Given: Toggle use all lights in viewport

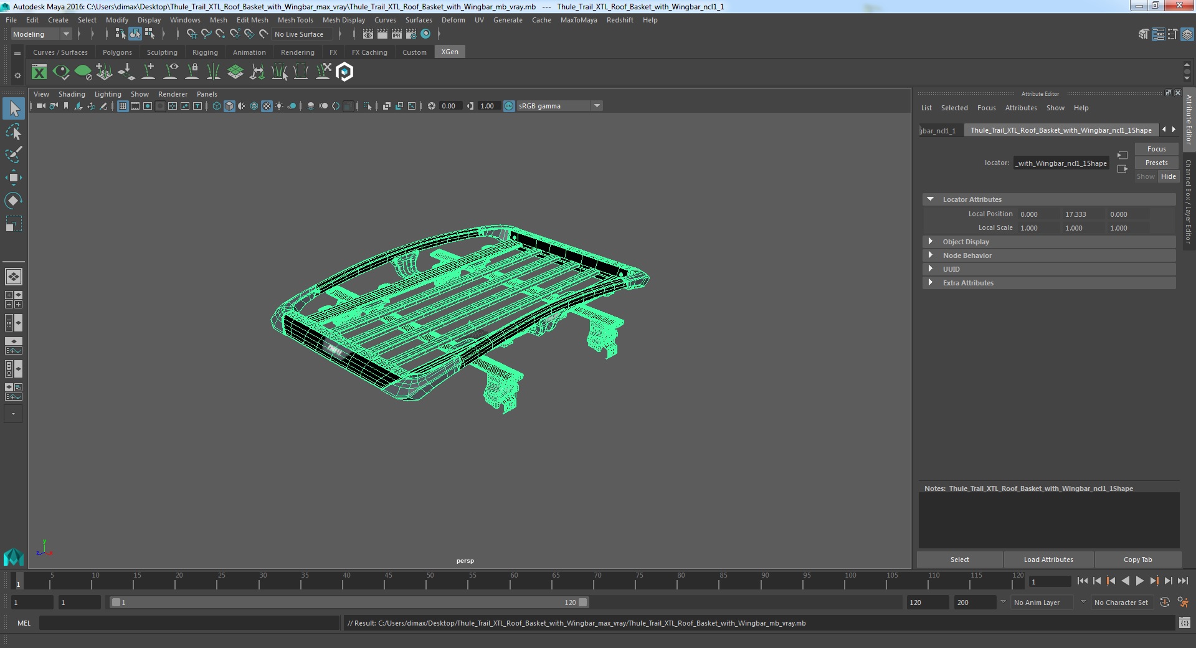Looking at the screenshot, I should pyautogui.click(x=279, y=106).
